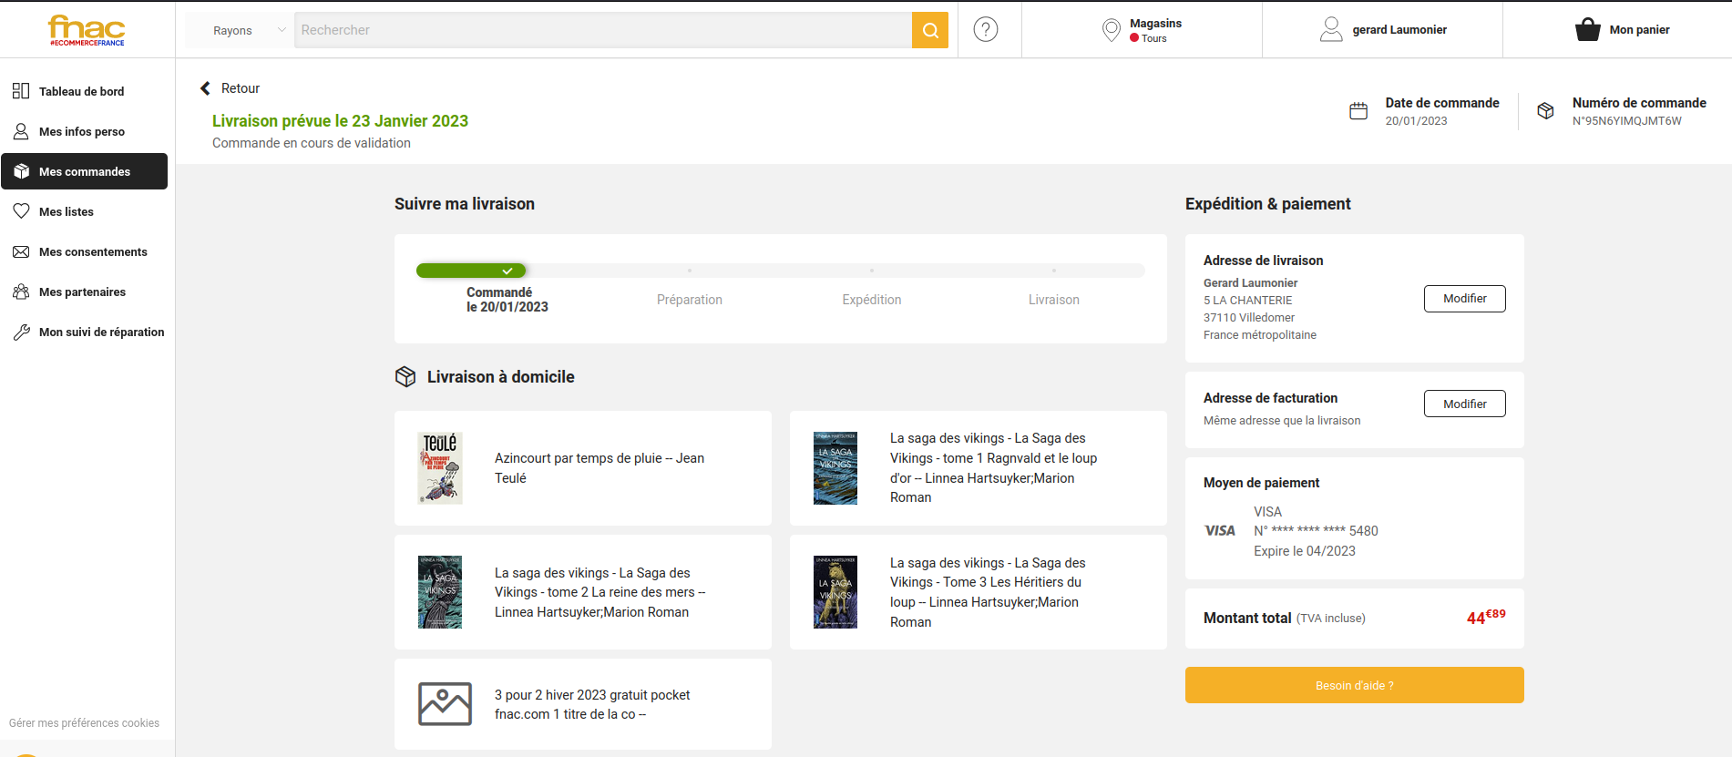Click the Magasins location pin icon

point(1111,30)
